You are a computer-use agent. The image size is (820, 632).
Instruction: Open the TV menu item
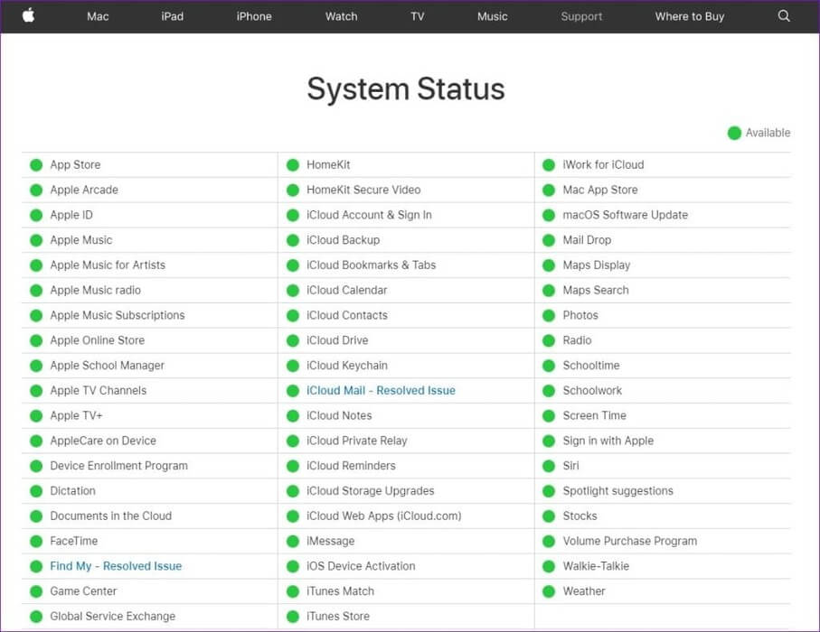coord(418,16)
